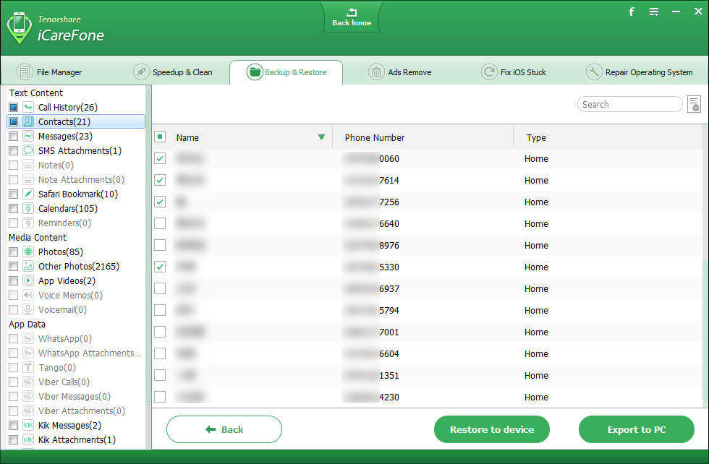Click the Type column header
Viewport: 709px width, 464px height.
point(608,137)
